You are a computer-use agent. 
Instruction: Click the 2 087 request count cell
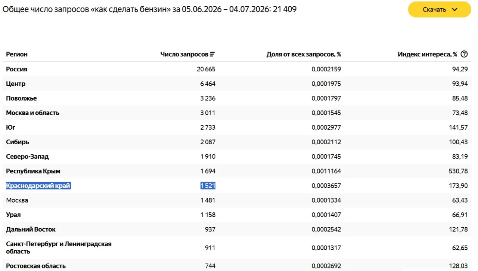[208, 142]
